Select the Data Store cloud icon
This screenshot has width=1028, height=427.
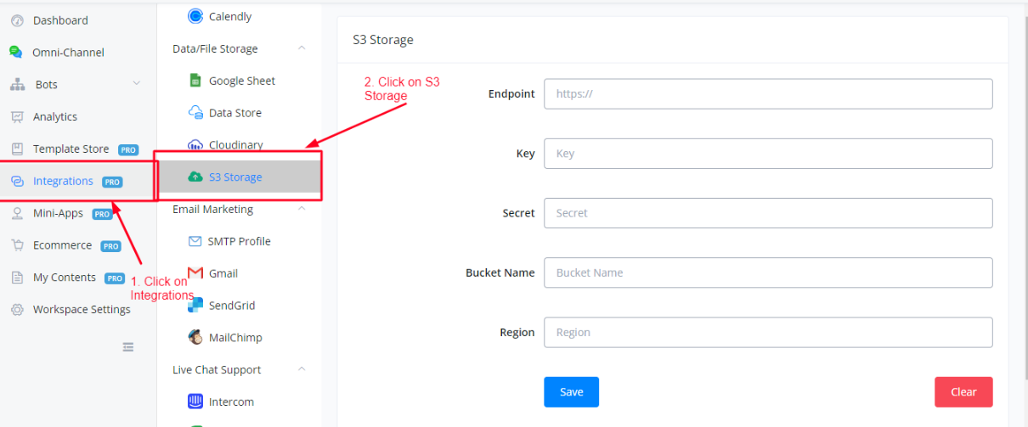coord(195,113)
